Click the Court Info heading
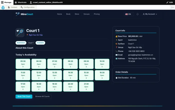The image size is (175, 110). pyautogui.click(x=120, y=31)
